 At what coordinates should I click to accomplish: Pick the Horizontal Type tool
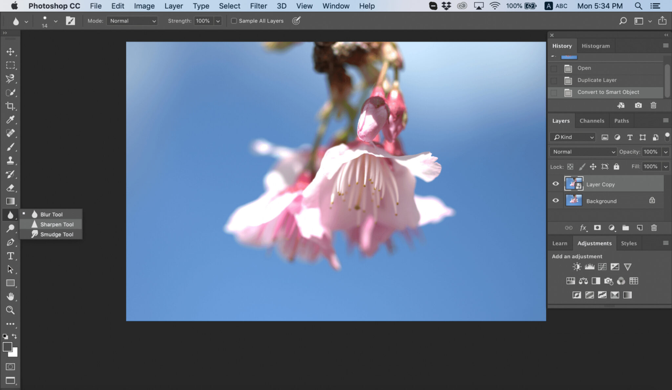click(x=10, y=256)
